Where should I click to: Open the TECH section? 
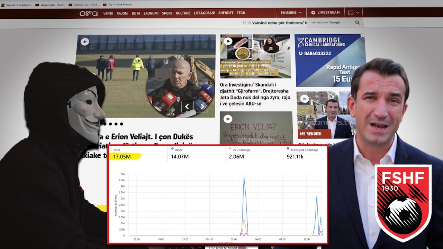coord(241,13)
